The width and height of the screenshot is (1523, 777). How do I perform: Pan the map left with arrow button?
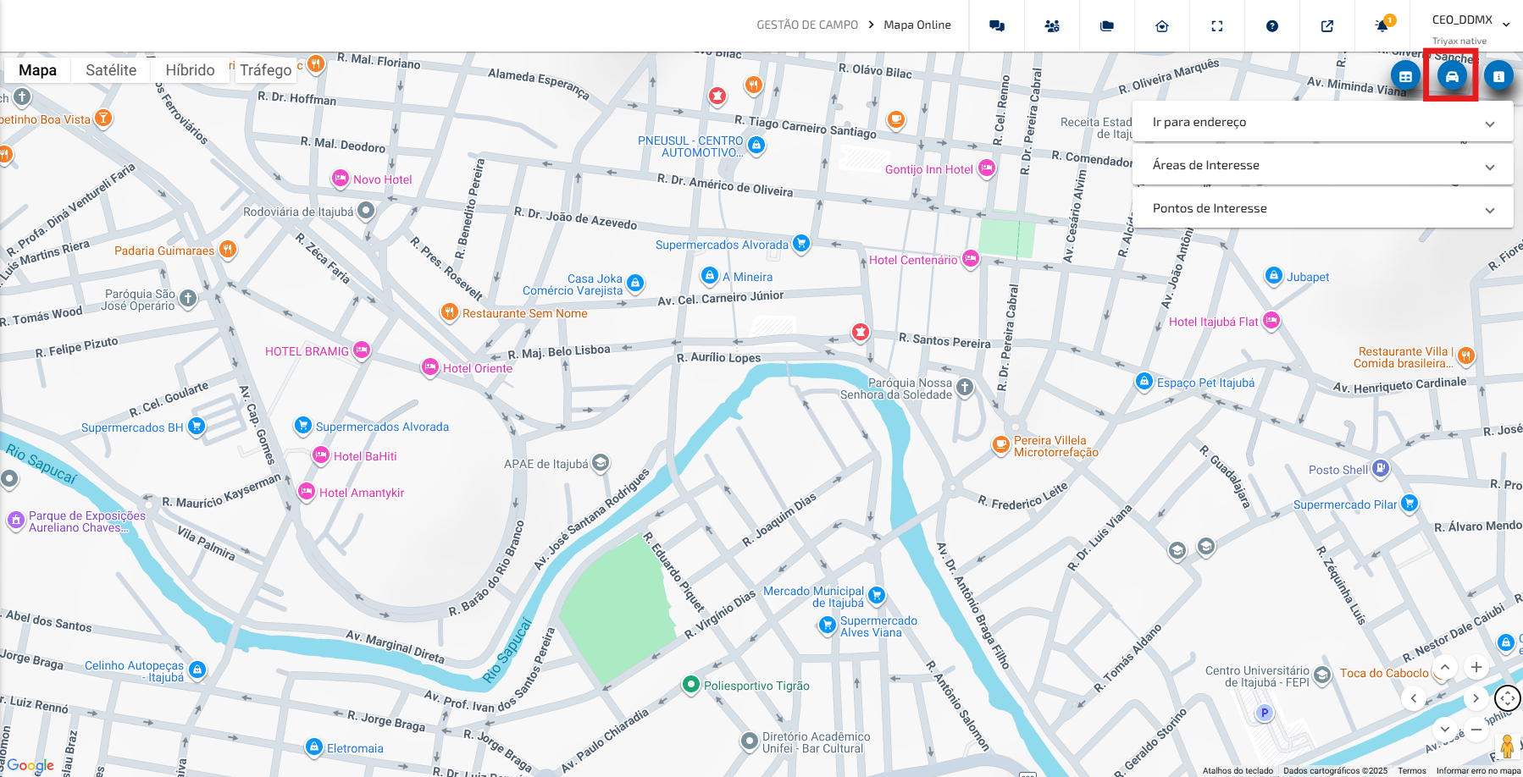coord(1414,698)
